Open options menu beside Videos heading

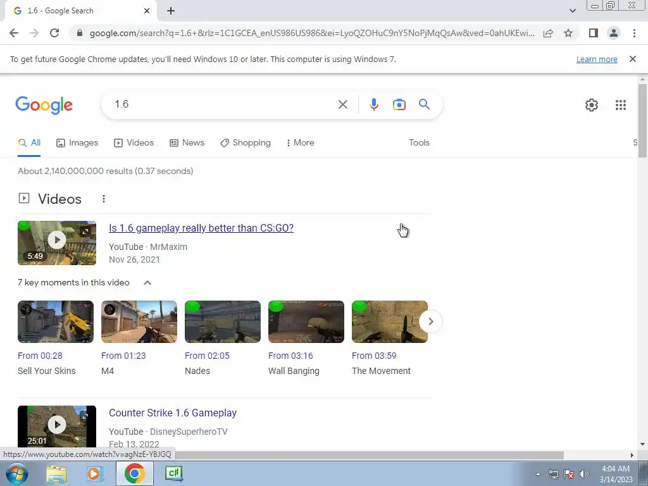click(104, 199)
